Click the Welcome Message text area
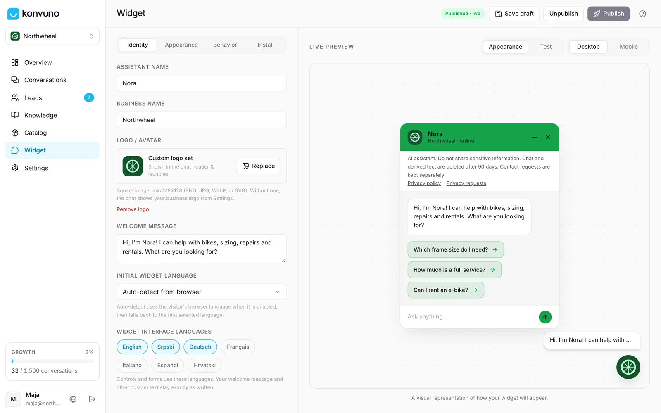 pos(202,249)
